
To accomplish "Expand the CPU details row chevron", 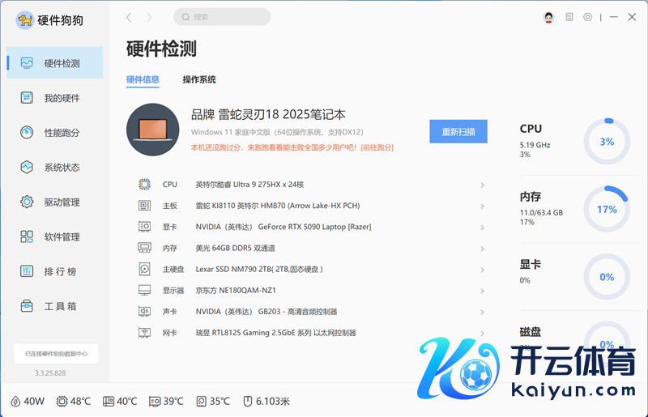I will tap(482, 185).
